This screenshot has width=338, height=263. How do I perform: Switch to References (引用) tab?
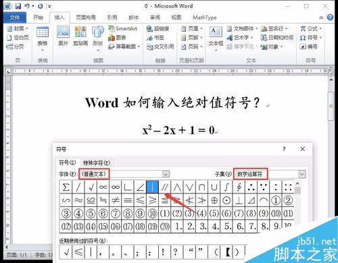click(x=112, y=18)
